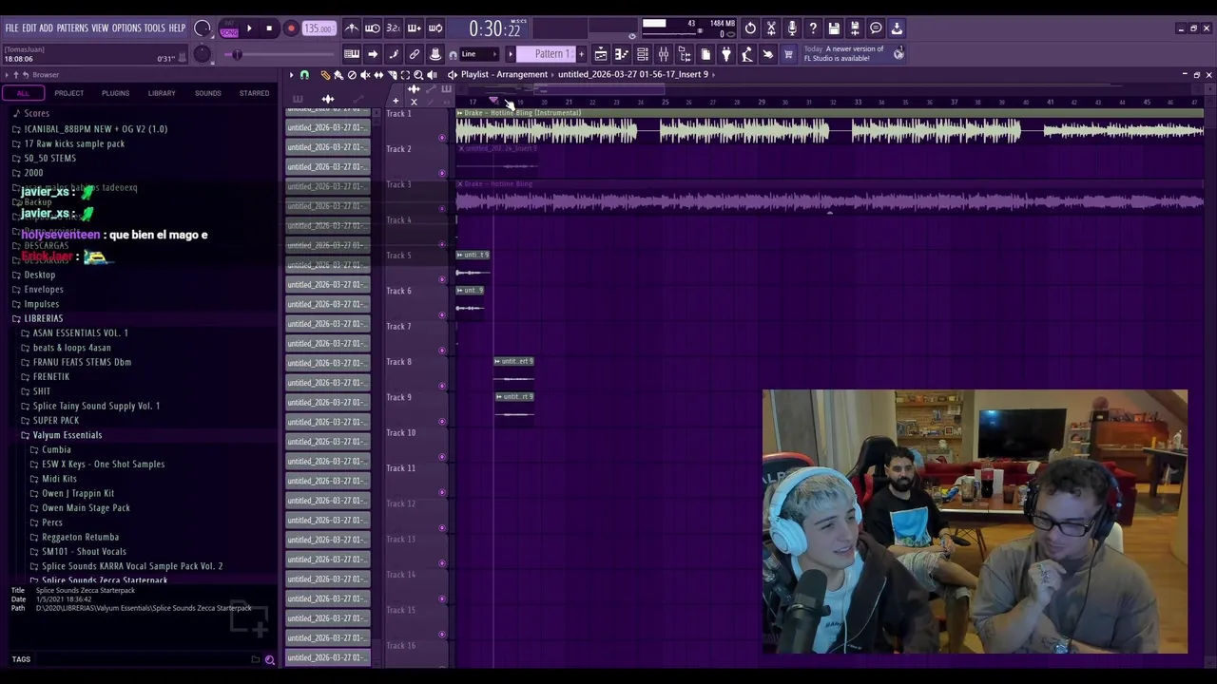
Task: Switch to the PLUGINS browser tab
Action: tap(115, 93)
